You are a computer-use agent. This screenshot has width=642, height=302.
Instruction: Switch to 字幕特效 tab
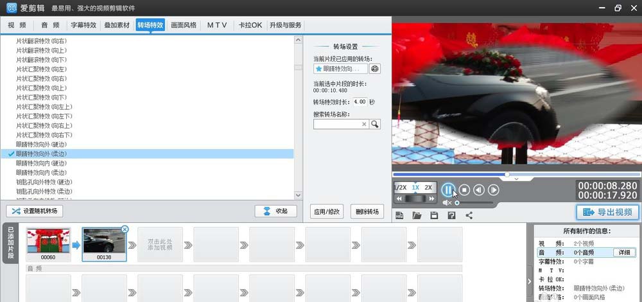(x=83, y=26)
